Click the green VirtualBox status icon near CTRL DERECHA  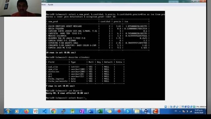coord(194,106)
